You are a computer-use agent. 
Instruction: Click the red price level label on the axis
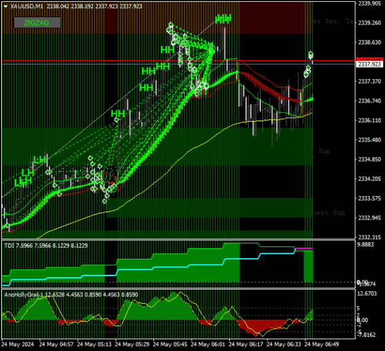369,60
